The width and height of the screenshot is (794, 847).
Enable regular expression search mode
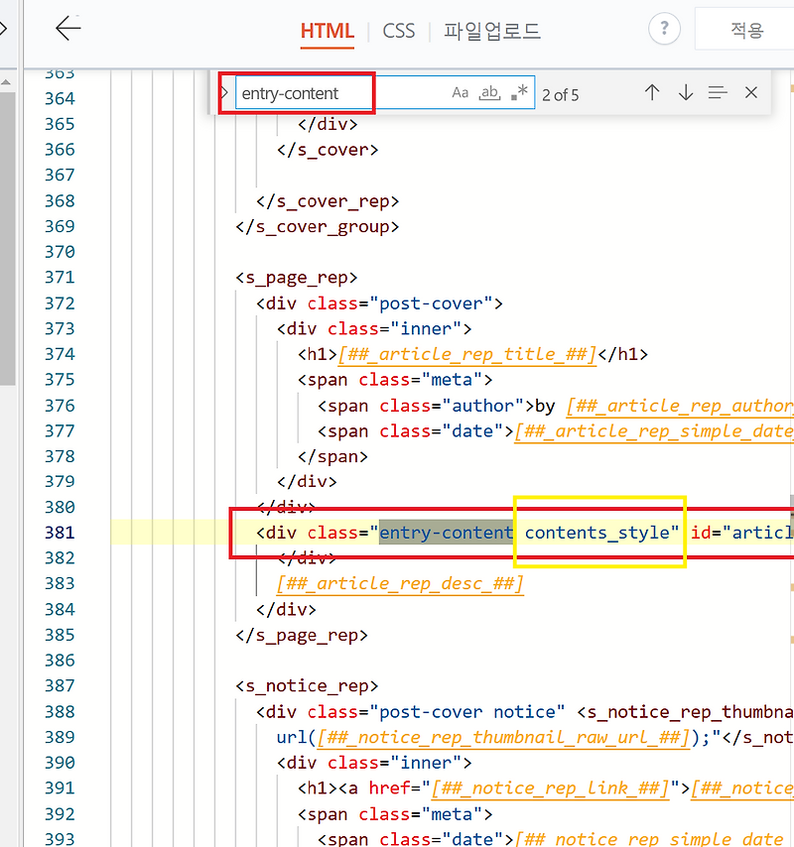516,92
